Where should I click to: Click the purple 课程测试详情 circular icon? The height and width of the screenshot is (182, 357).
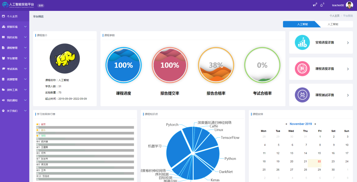click(x=302, y=95)
